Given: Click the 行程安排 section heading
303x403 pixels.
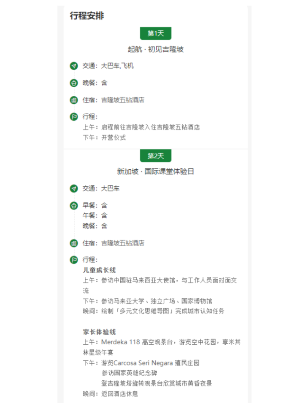Looking at the screenshot, I should 87,16.
